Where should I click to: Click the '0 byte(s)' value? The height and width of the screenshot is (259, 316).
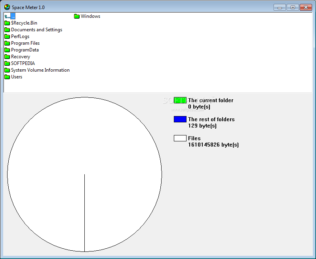click(x=199, y=107)
